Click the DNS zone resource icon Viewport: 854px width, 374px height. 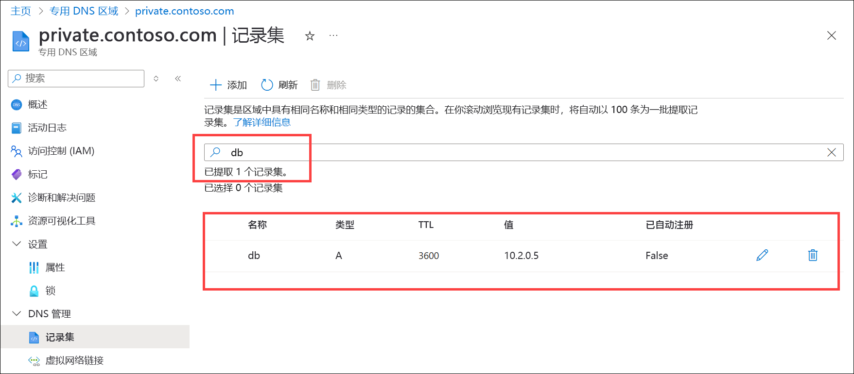tap(21, 41)
